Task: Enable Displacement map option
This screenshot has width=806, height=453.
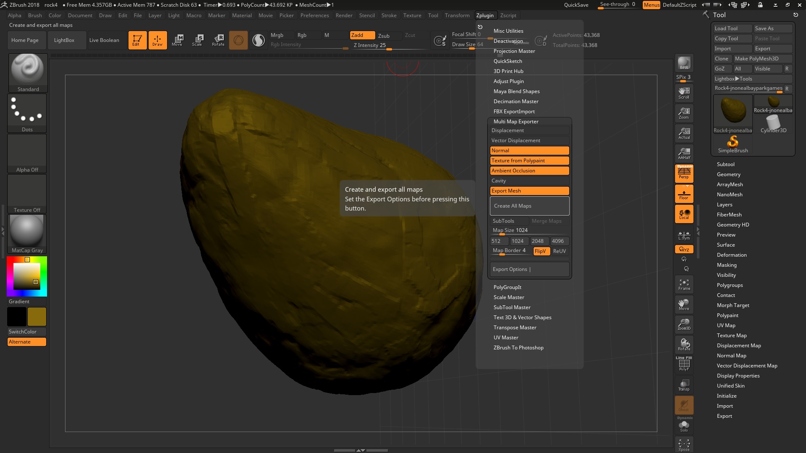Action: coord(529,130)
